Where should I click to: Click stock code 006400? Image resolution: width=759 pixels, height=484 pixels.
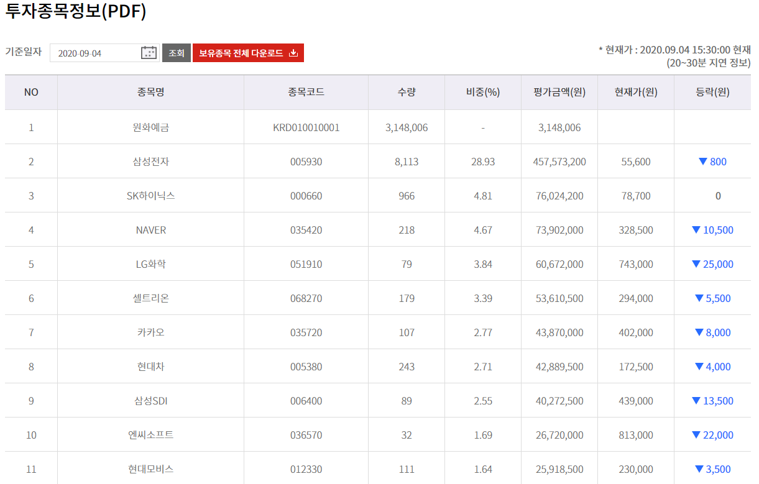coord(306,401)
